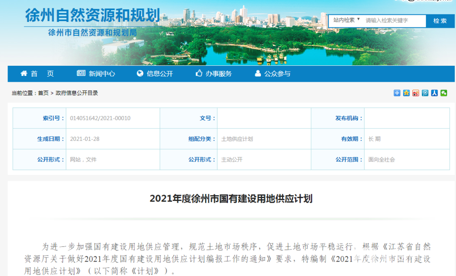The image size is (456, 276).
Task: Select index number 014051642/2021-00010
Action: pyautogui.click(x=100, y=118)
